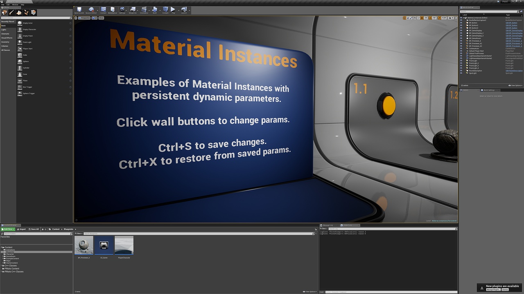
Task: Toggle visibility eye for CameraActor
Action: point(461,49)
